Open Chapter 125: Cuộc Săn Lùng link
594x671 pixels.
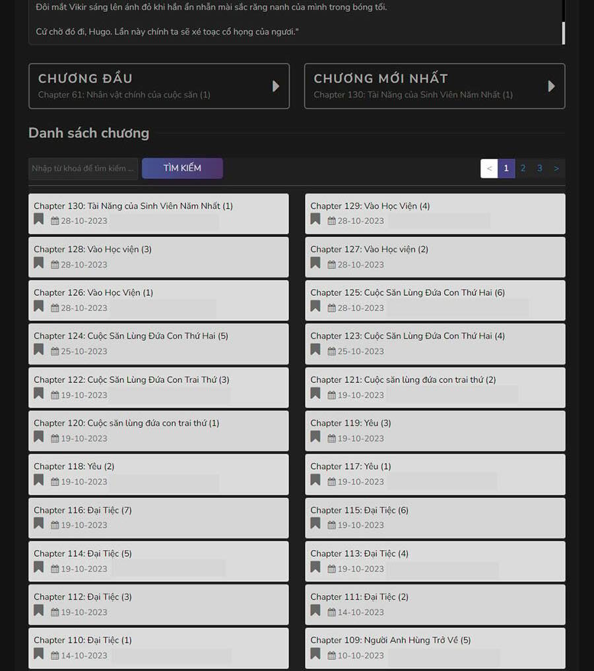(x=407, y=293)
